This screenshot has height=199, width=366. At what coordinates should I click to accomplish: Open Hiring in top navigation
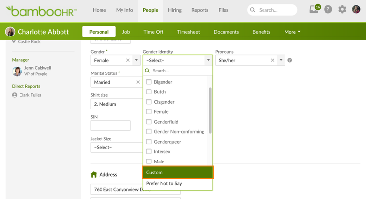click(175, 10)
